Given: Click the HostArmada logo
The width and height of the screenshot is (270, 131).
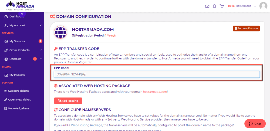Looking at the screenshot, I should point(20,6).
